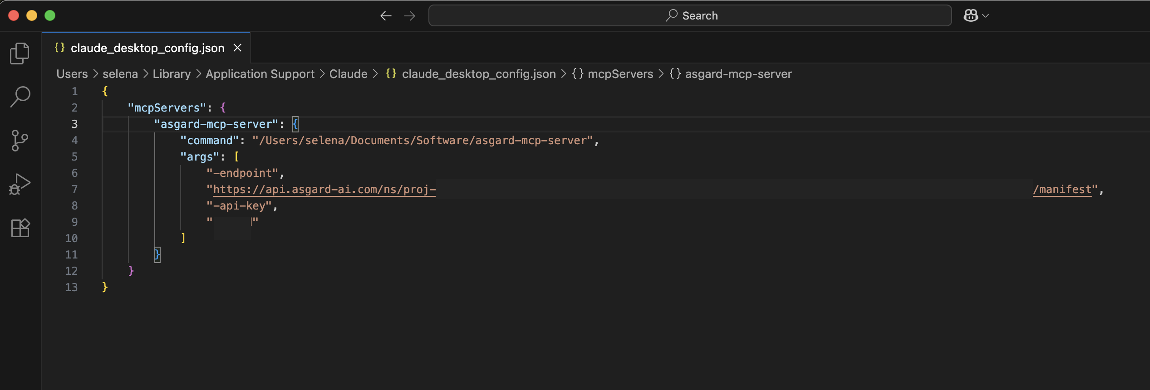Open the Run and Debug view
This screenshot has height=390, width=1150.
(20, 184)
